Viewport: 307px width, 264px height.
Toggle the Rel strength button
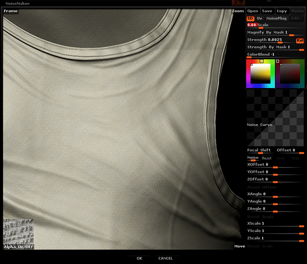click(x=299, y=40)
